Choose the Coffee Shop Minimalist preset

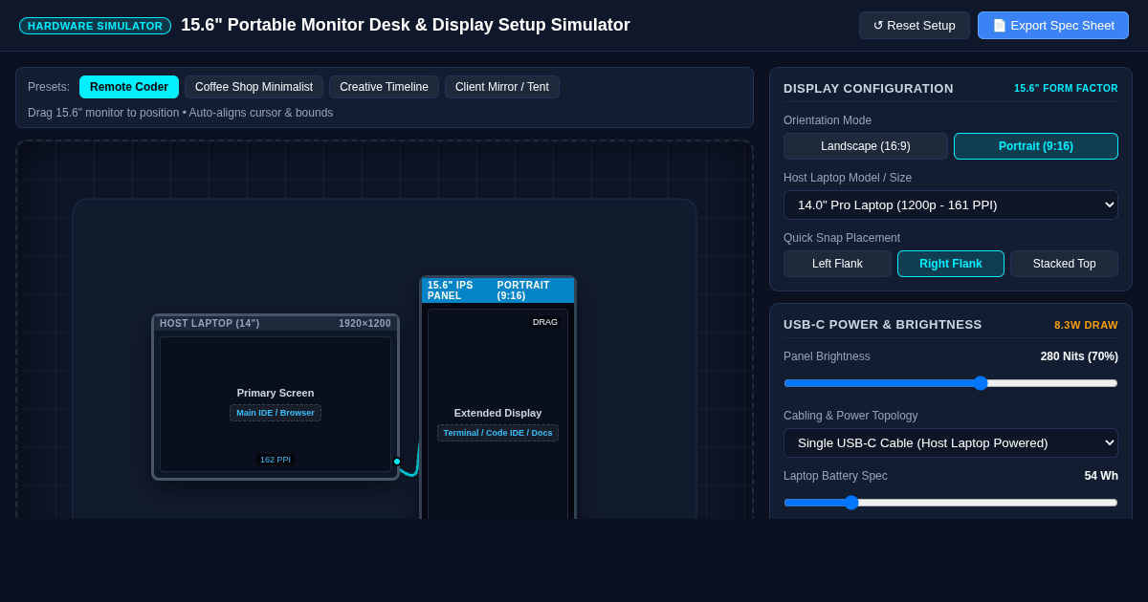coord(254,87)
